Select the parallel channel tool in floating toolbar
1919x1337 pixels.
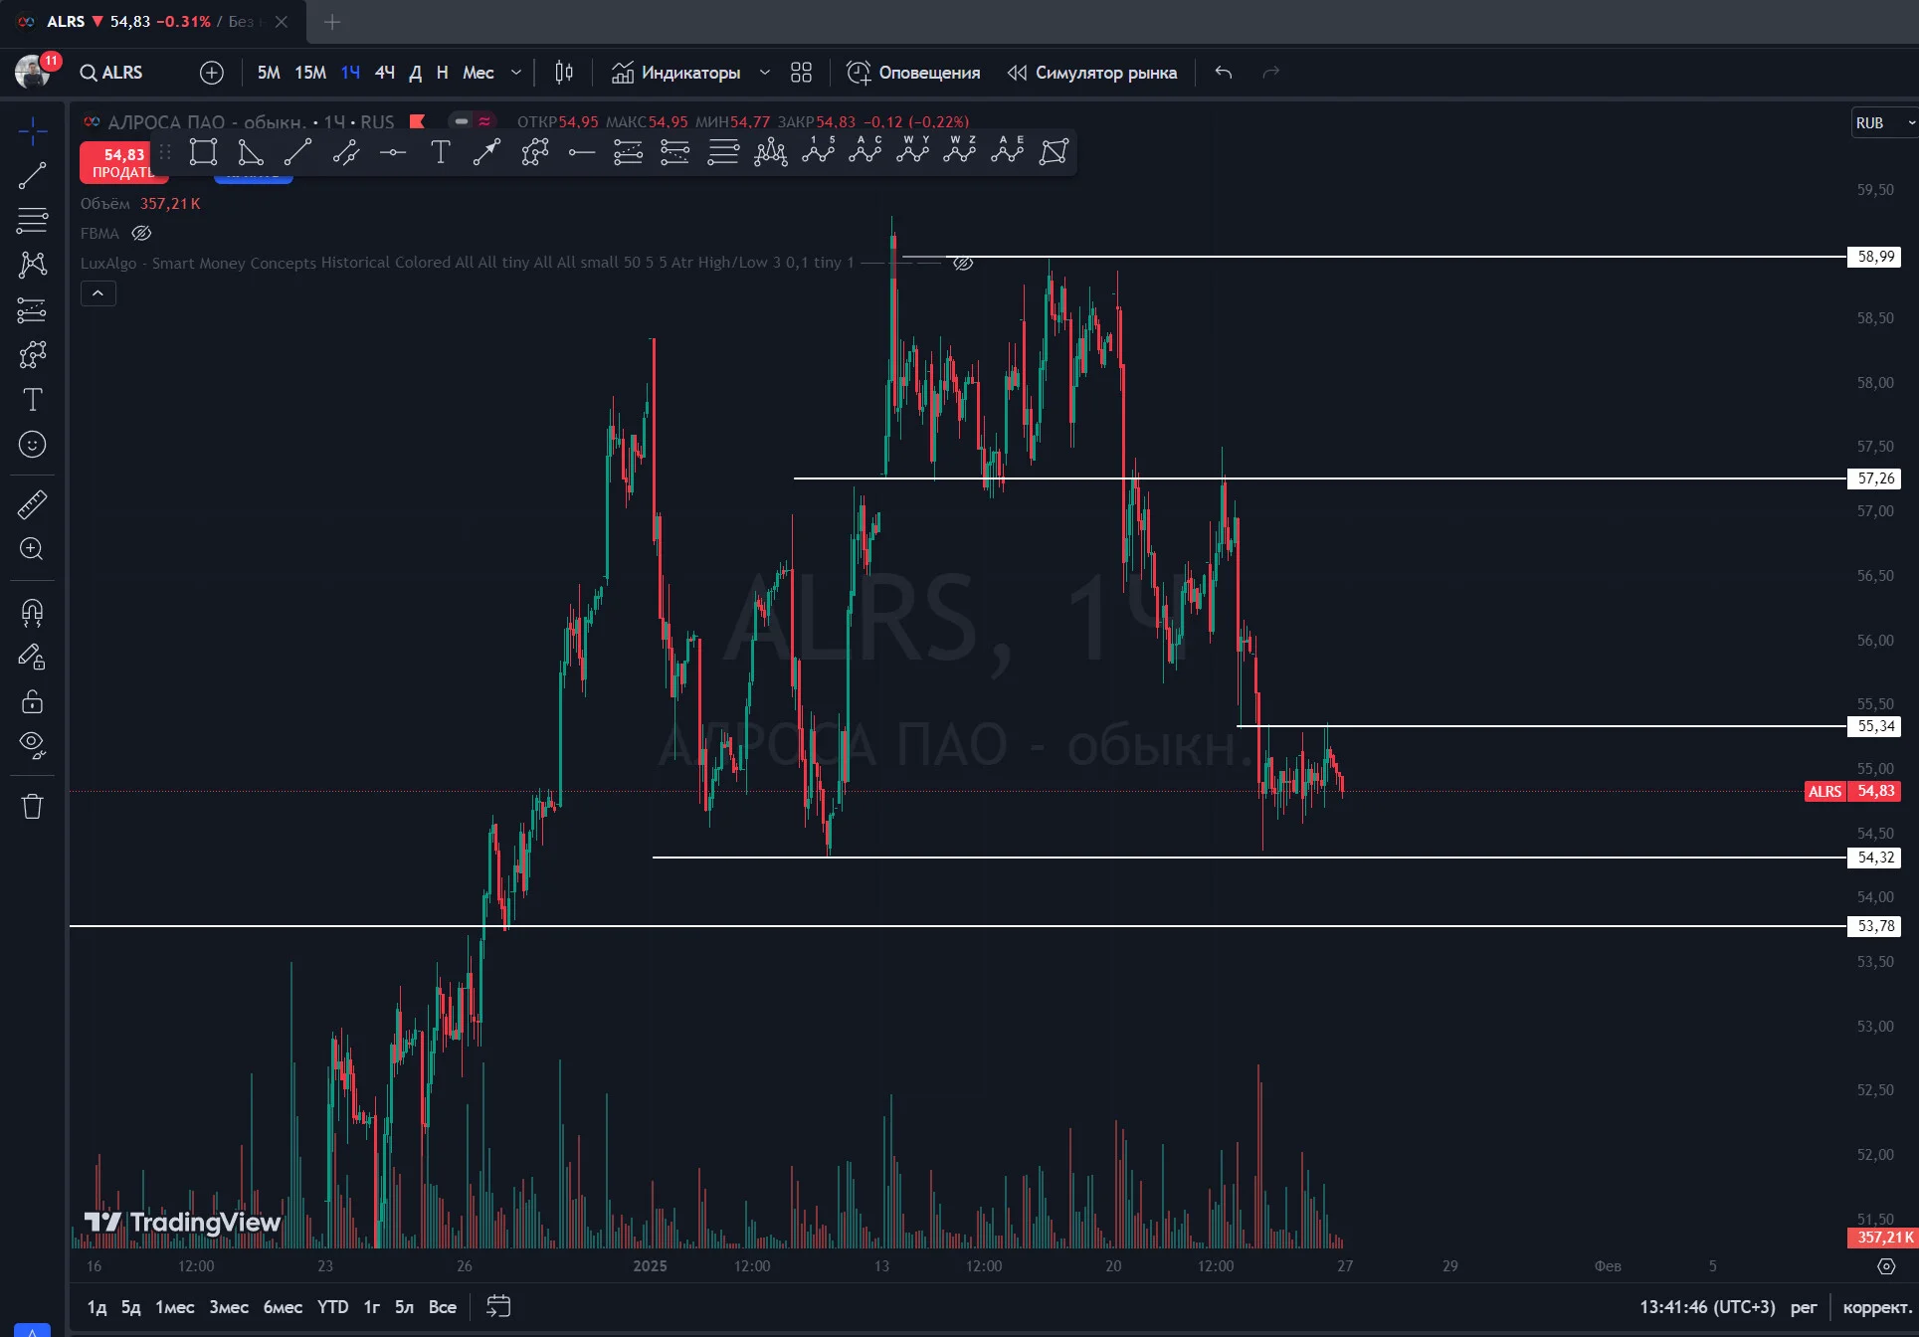click(345, 152)
